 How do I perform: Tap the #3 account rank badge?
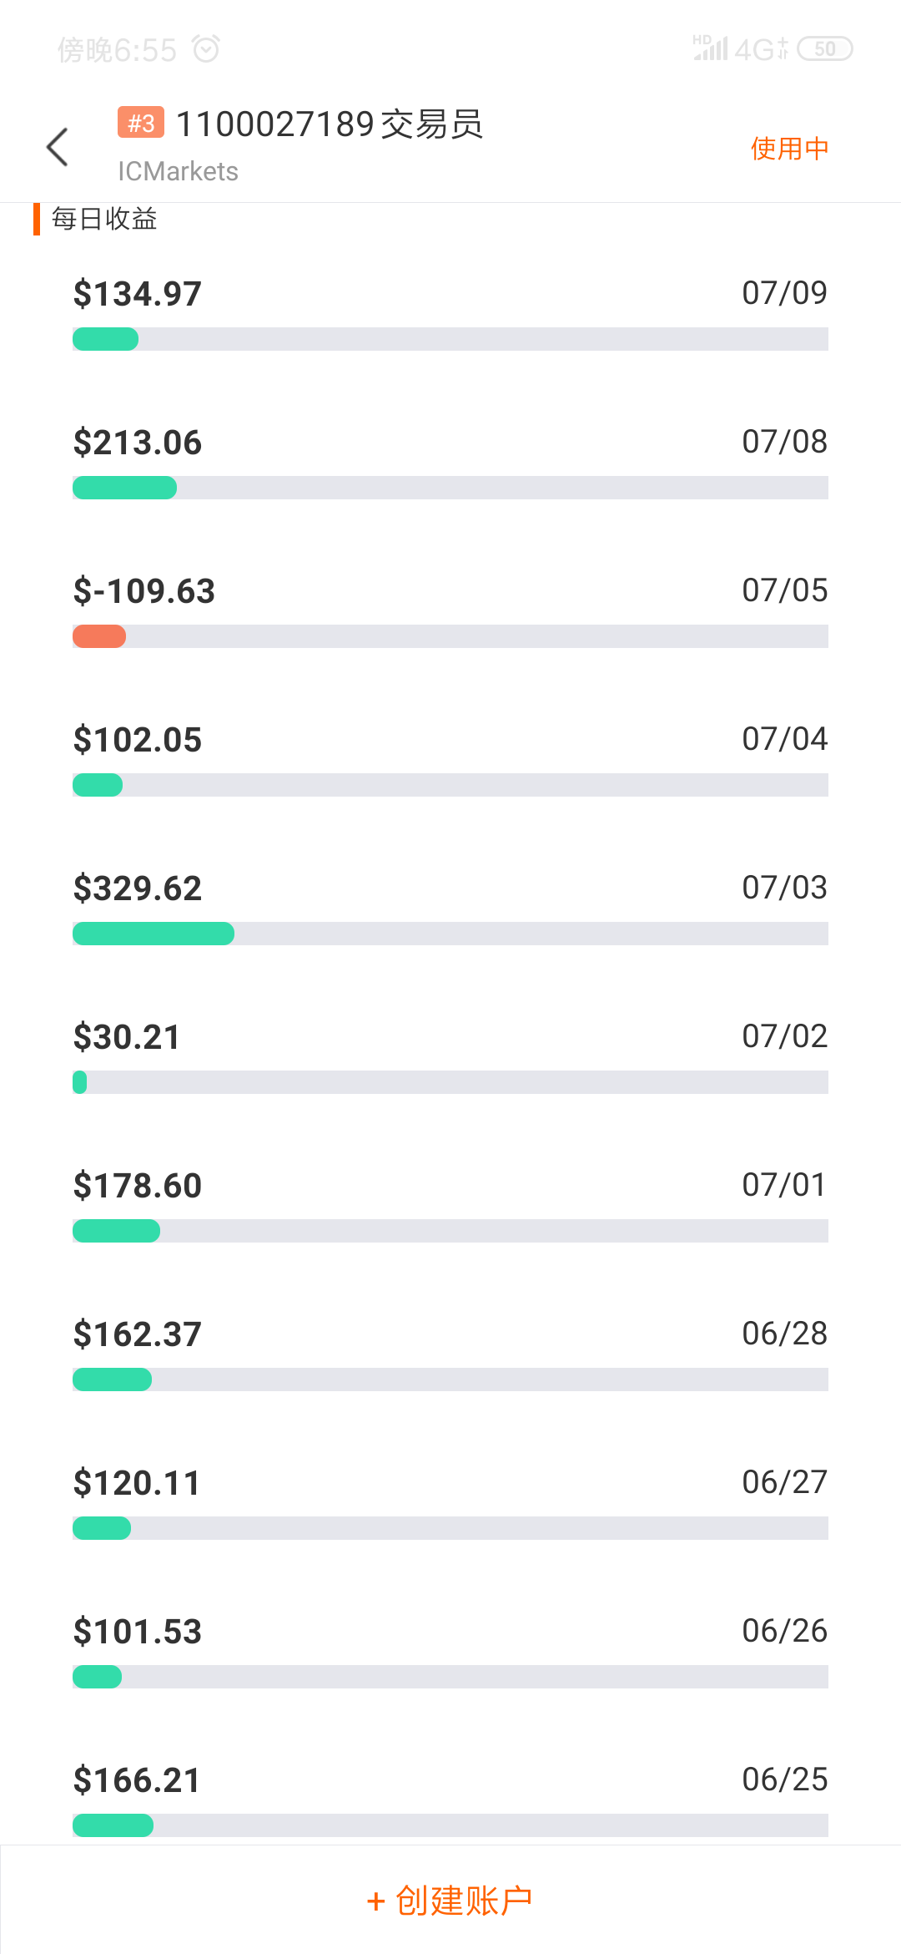pyautogui.click(x=141, y=123)
